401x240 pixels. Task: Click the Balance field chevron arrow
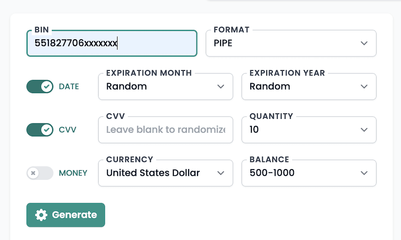(364, 173)
